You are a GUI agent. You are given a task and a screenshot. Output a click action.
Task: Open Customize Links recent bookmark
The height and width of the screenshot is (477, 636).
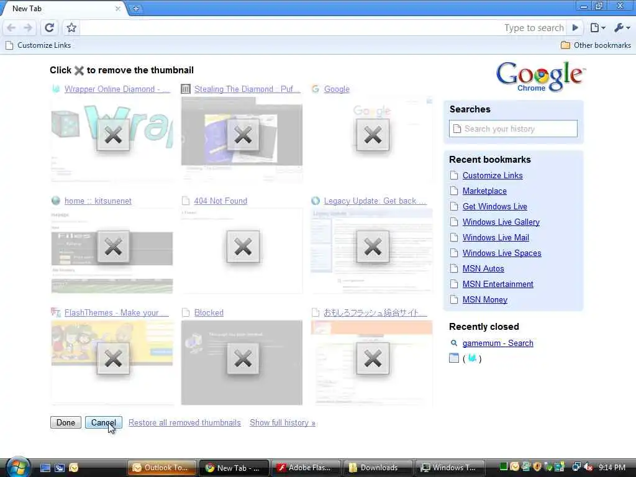[493, 176]
